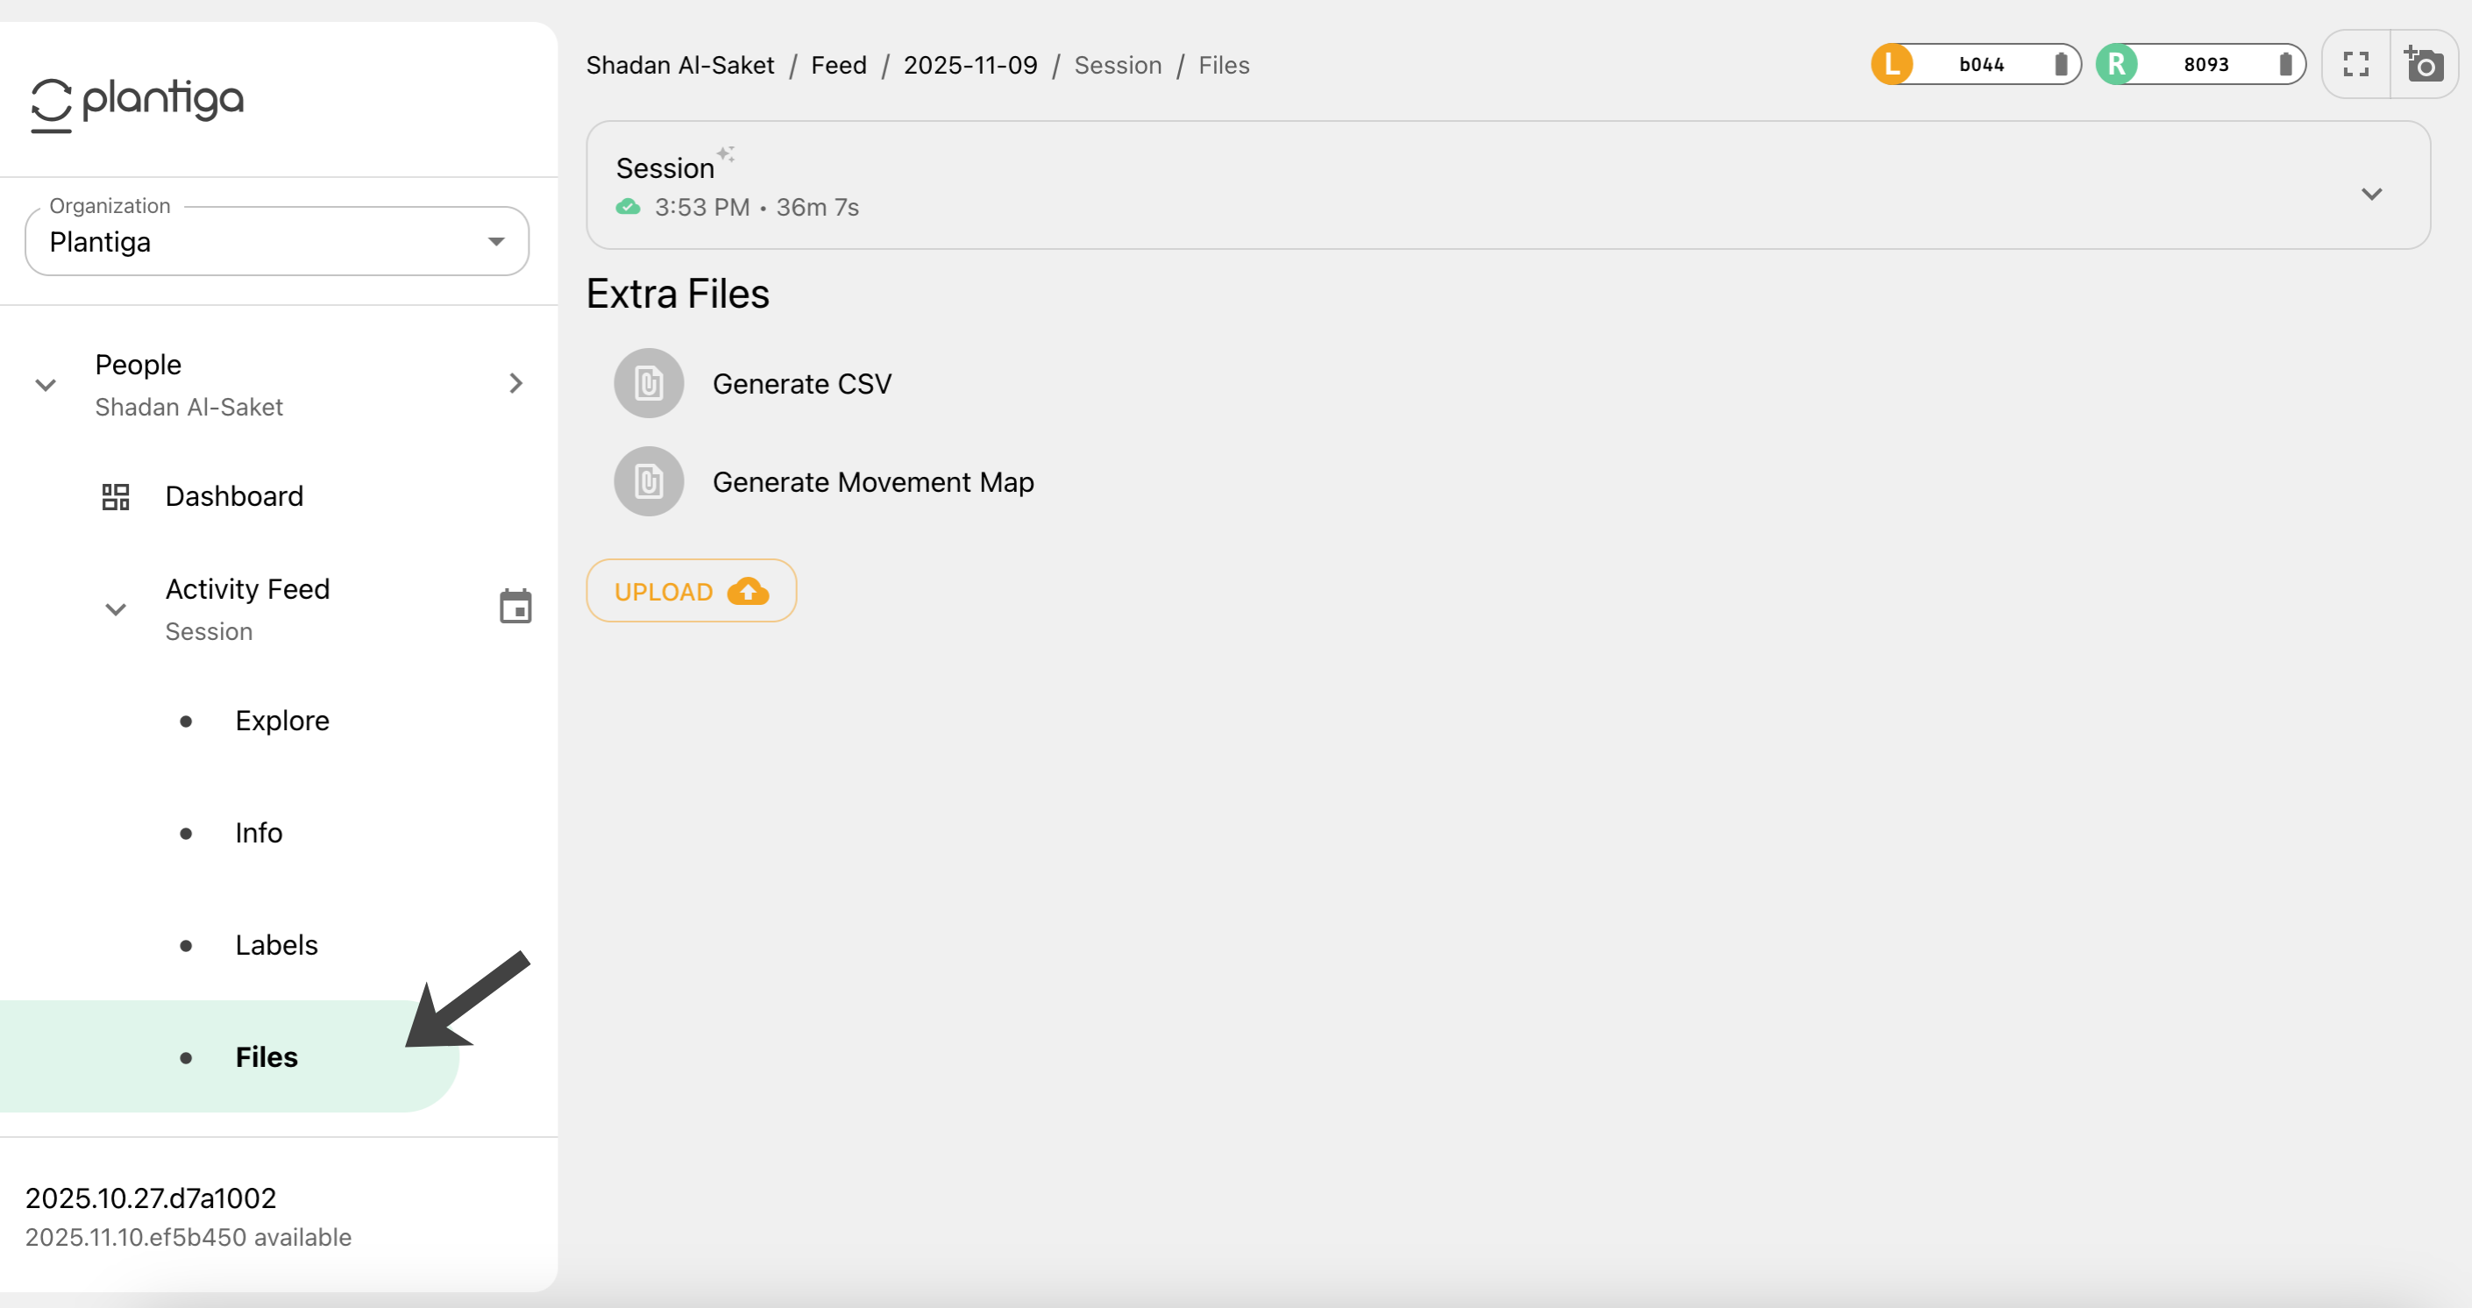Open the Organization Plantiga dropdown
2472x1308 pixels.
(276, 242)
